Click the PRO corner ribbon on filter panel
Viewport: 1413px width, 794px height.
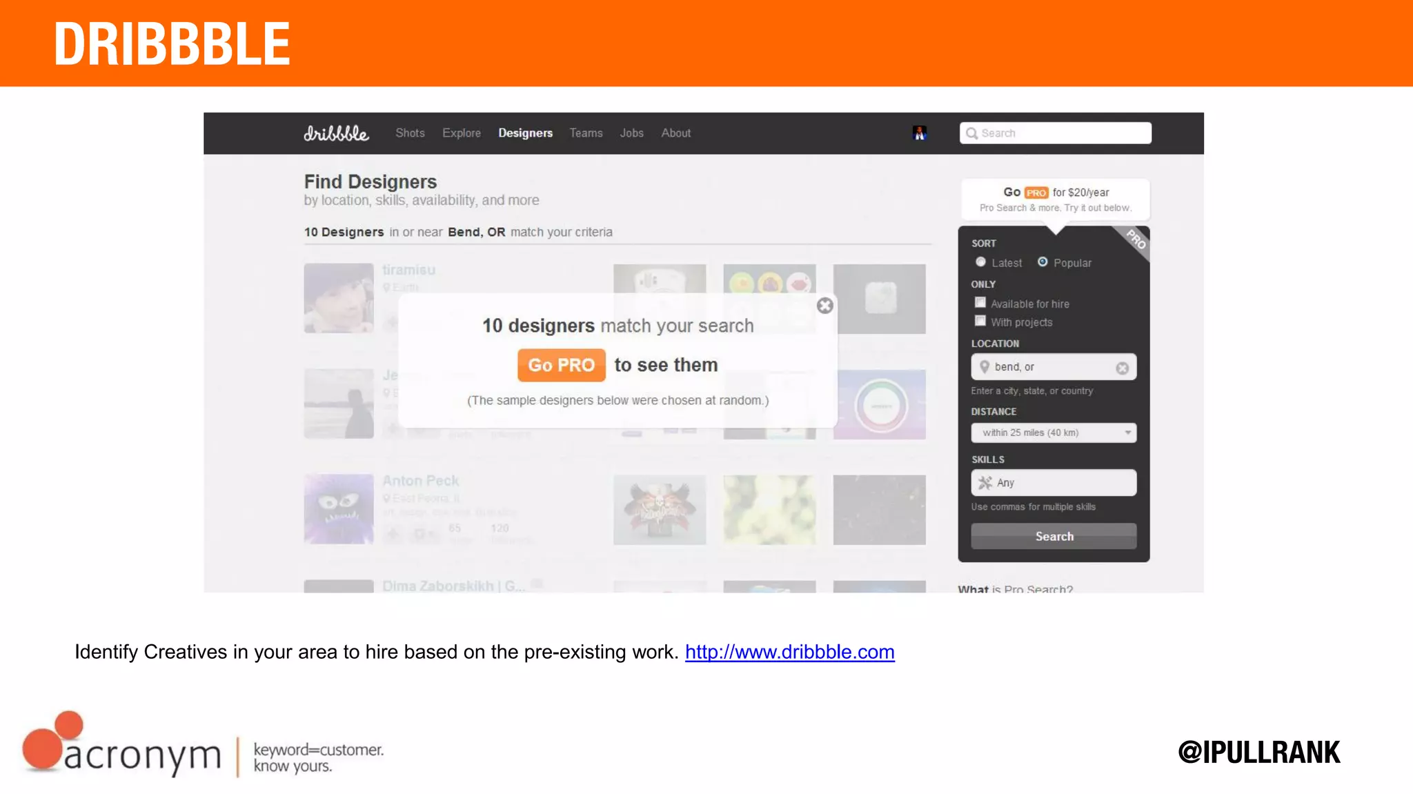[x=1134, y=241]
